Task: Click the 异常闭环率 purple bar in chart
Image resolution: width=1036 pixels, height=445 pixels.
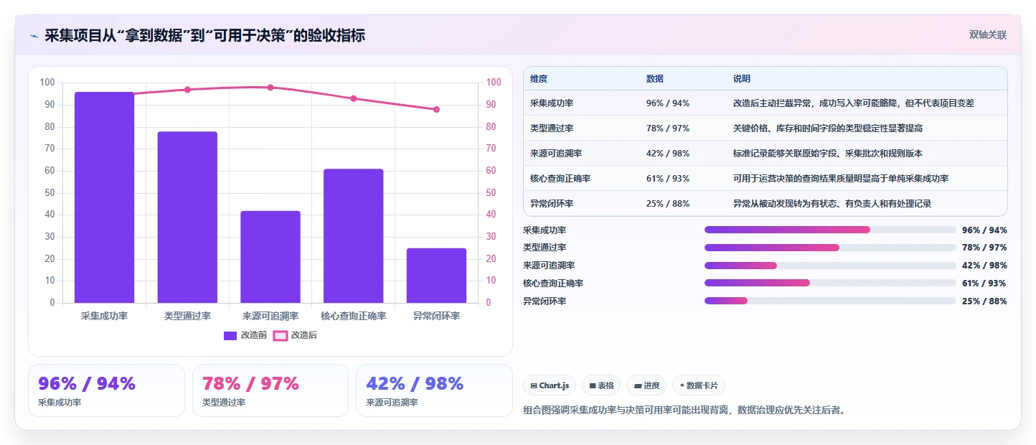Action: [x=436, y=276]
